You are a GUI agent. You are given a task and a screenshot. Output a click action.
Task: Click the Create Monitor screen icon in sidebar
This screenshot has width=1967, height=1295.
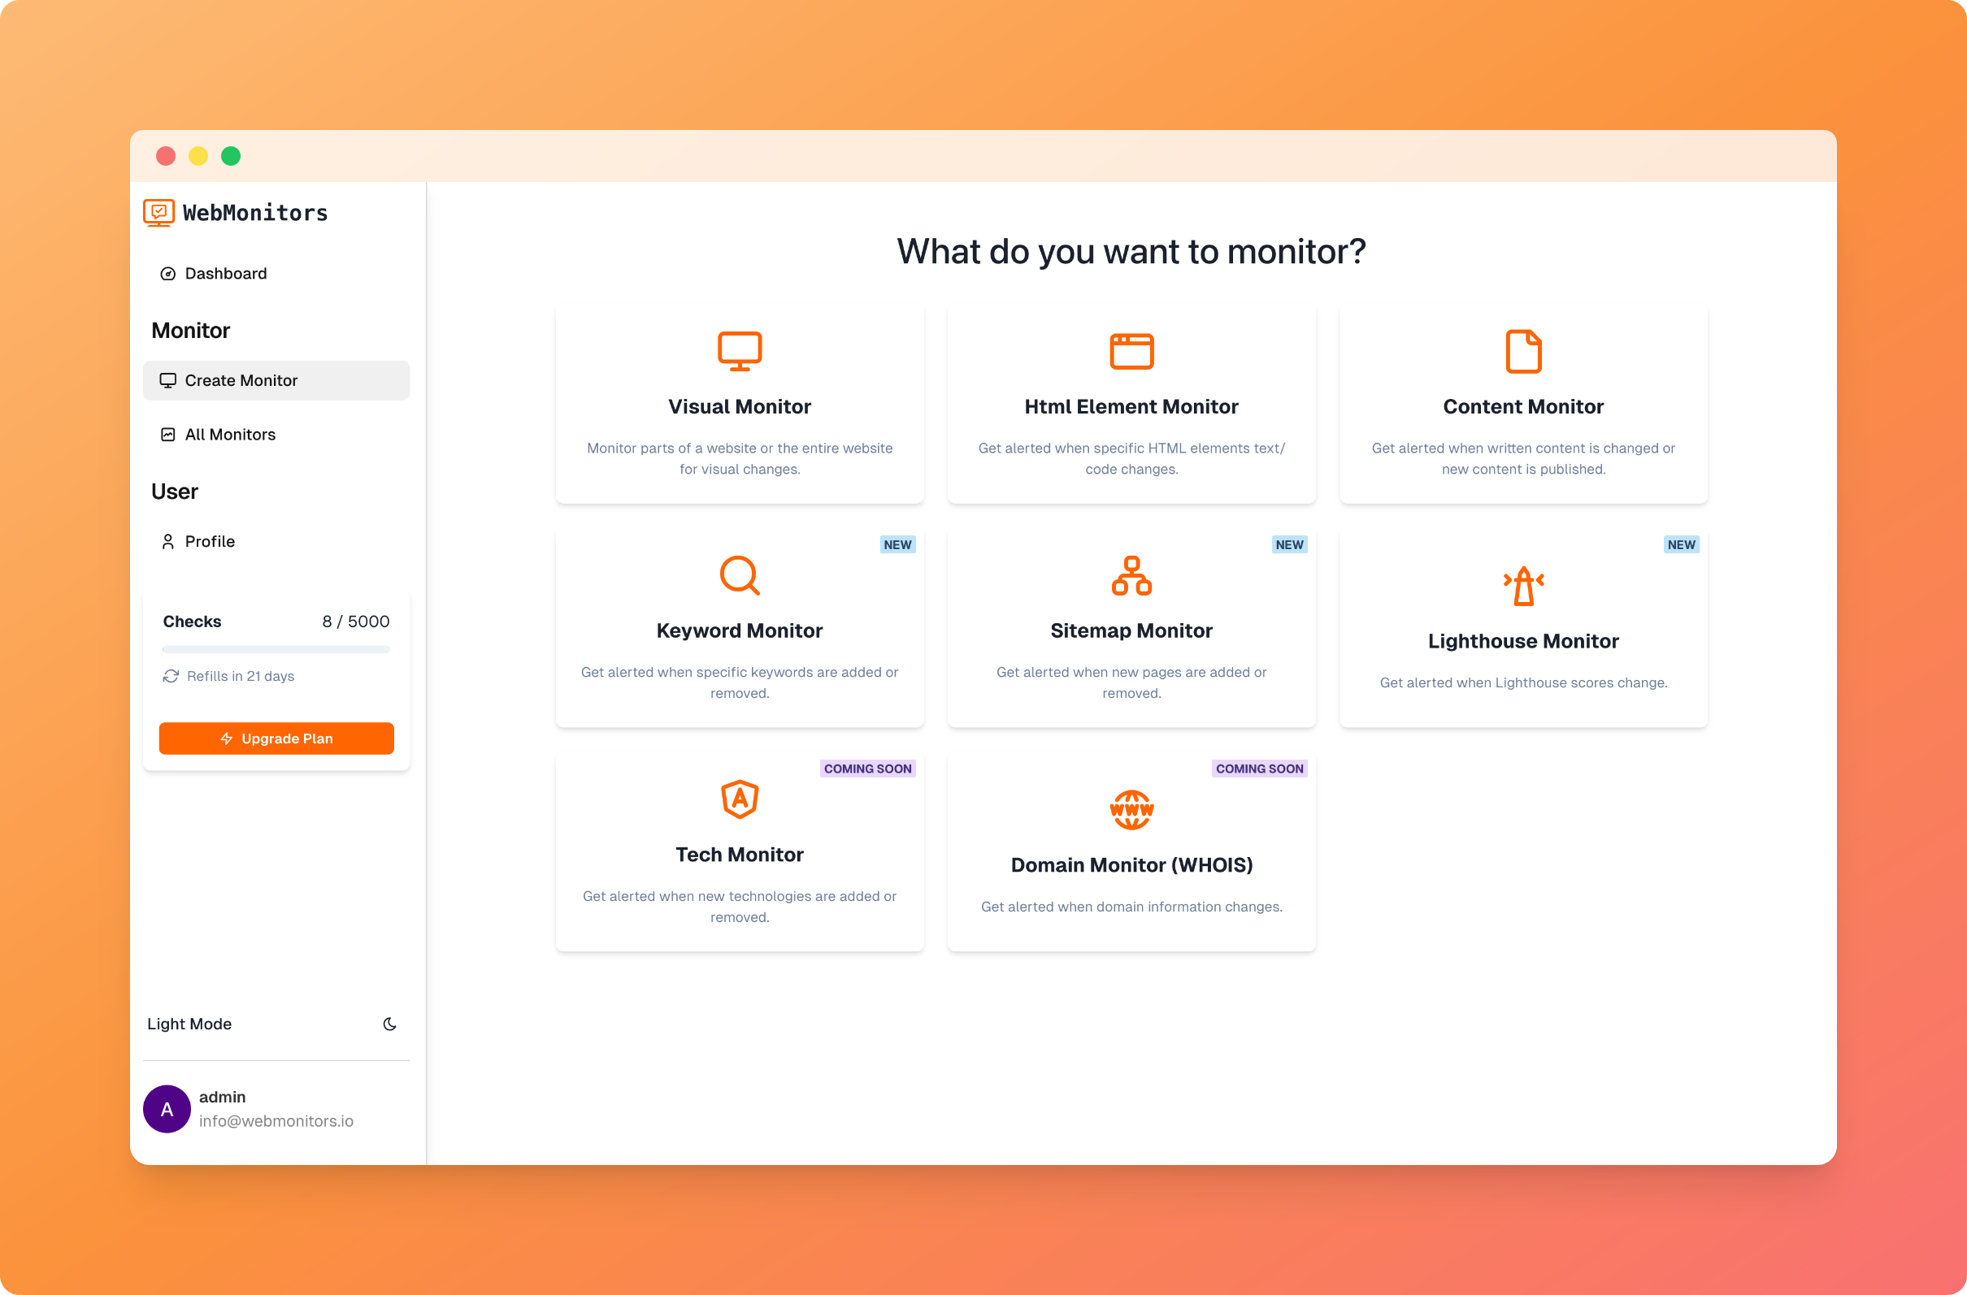pyautogui.click(x=167, y=380)
